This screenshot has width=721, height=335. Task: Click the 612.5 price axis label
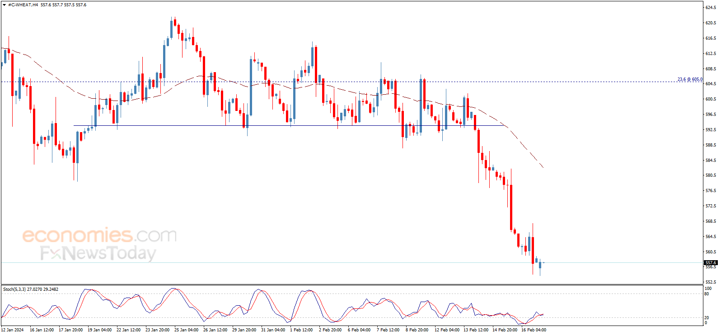coord(711,54)
